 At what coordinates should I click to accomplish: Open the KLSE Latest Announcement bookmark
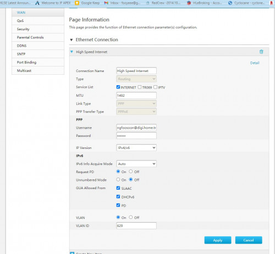click(x=15, y=3)
